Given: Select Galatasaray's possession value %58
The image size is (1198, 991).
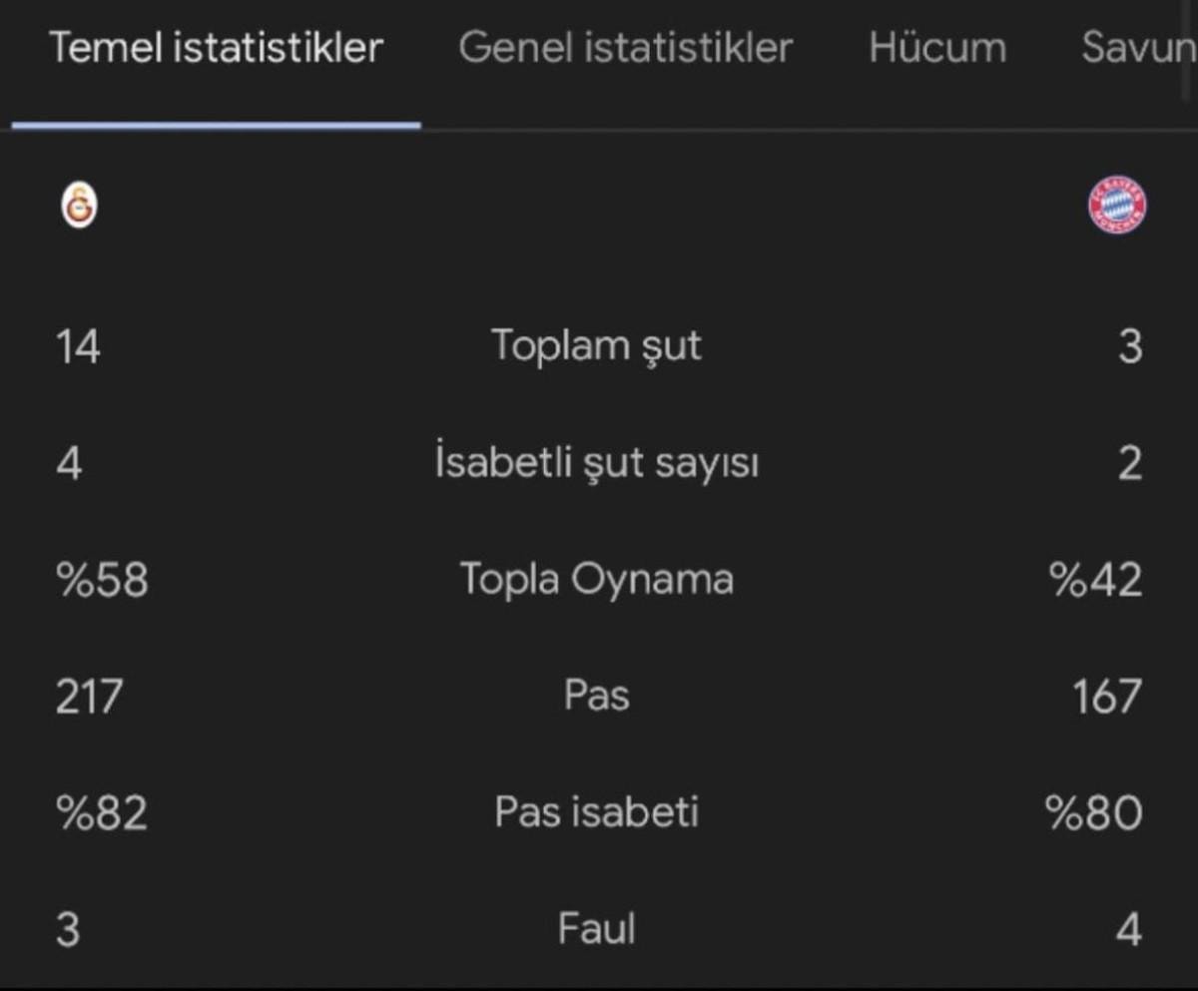Looking at the screenshot, I should click(x=102, y=581).
